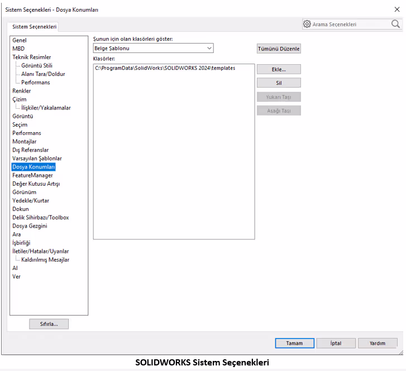Confirm with the Tamam button

pos(294,343)
